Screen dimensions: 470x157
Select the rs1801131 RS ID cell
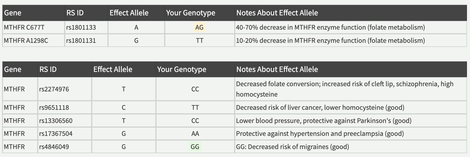[x=86, y=41]
